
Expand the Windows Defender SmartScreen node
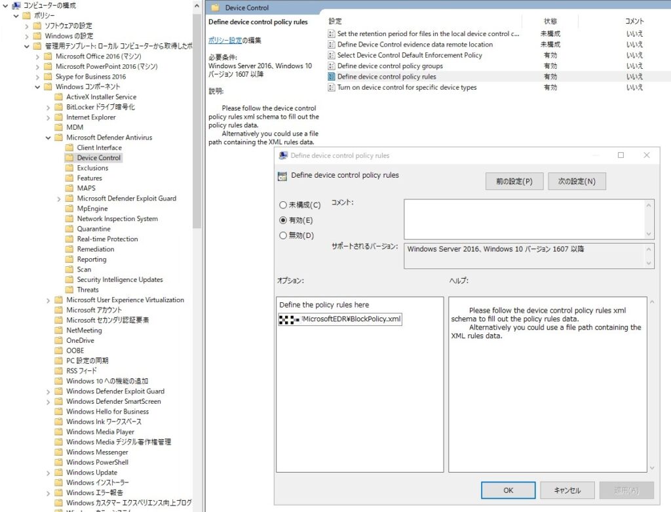tap(48, 401)
